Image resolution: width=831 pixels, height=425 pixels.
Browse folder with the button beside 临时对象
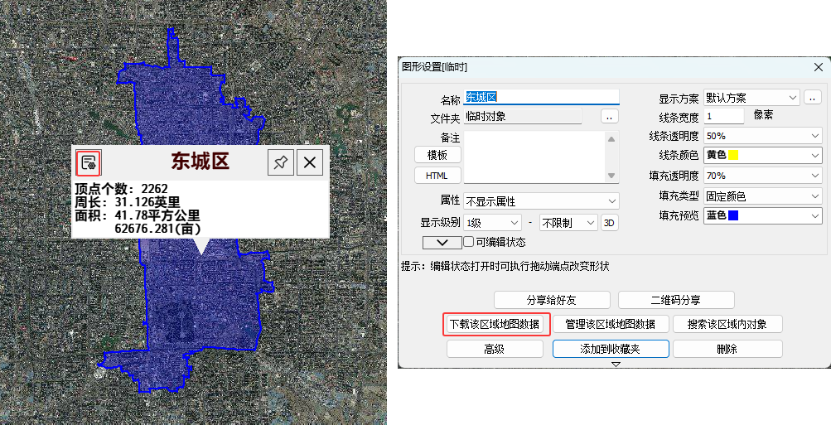tap(610, 117)
